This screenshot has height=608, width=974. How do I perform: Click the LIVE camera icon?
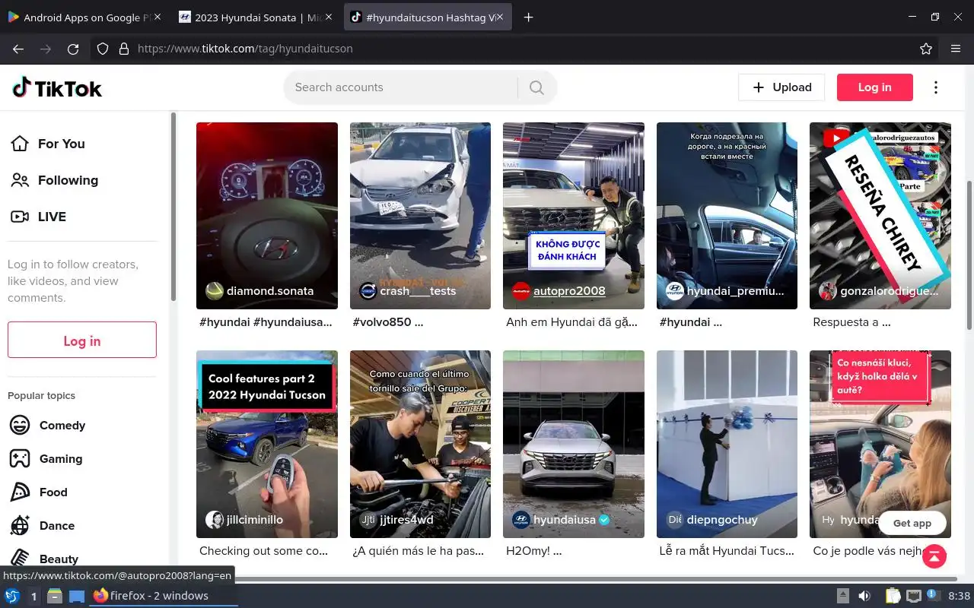pos(19,217)
